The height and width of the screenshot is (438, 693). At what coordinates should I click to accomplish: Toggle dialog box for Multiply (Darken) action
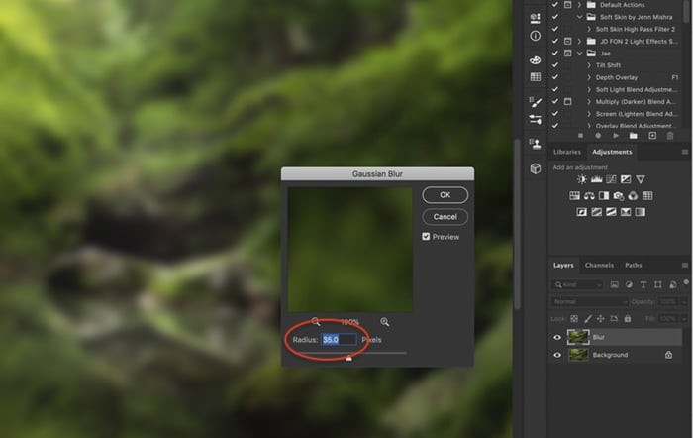pyautogui.click(x=568, y=102)
